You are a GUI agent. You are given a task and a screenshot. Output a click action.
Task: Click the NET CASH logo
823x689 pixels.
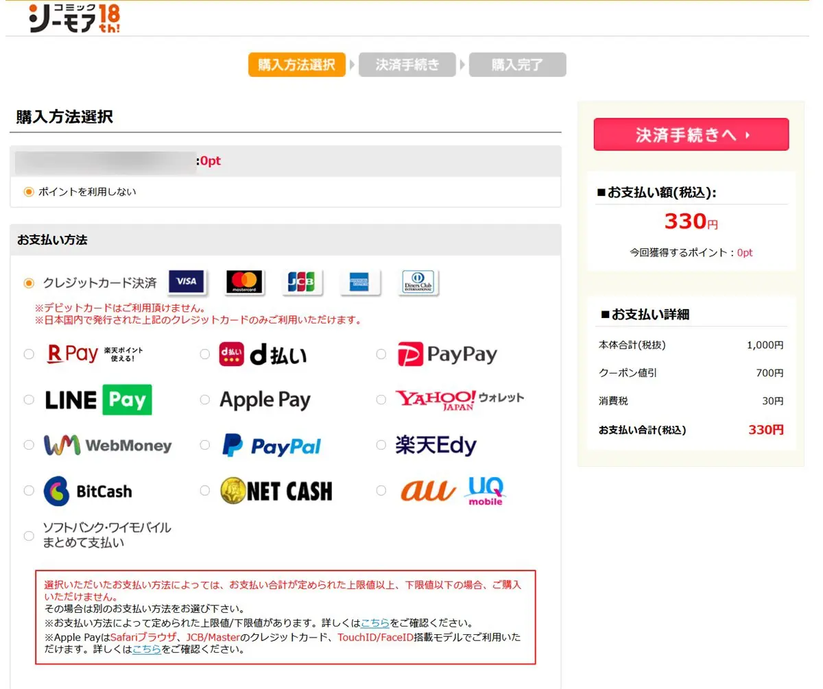click(276, 491)
